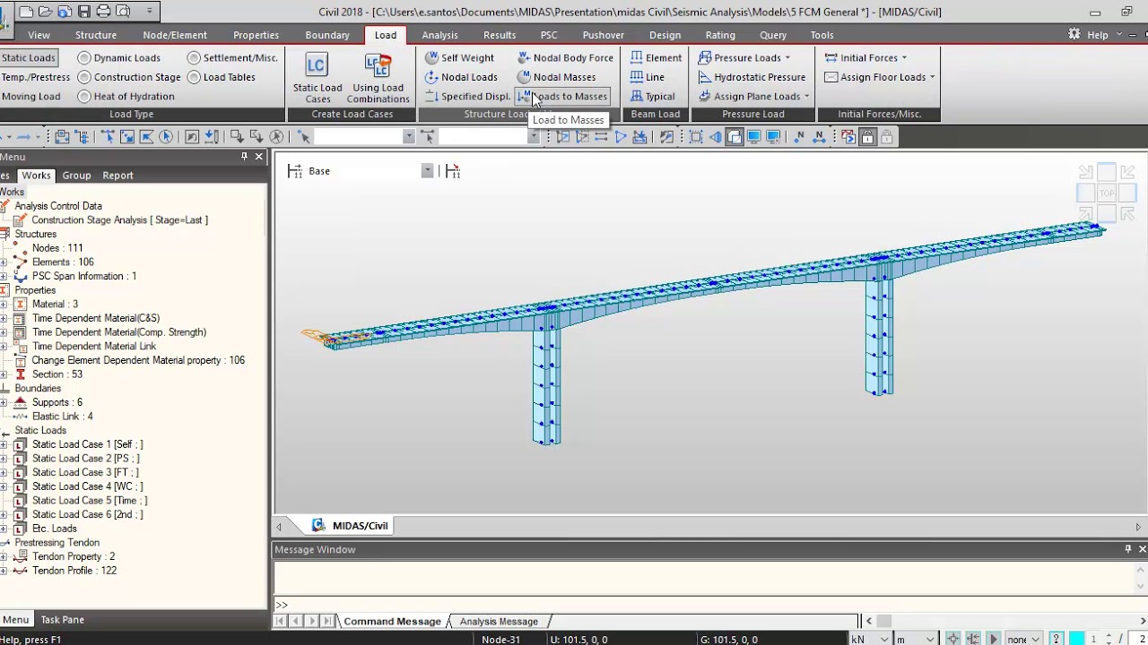Switch to the Group tree tab
The image size is (1148, 645).
coord(76,176)
